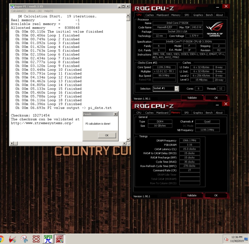Image resolution: width=249 pixels, height=244 pixels.
Task: Open the About menu in Super PI
Action: (35, 11)
